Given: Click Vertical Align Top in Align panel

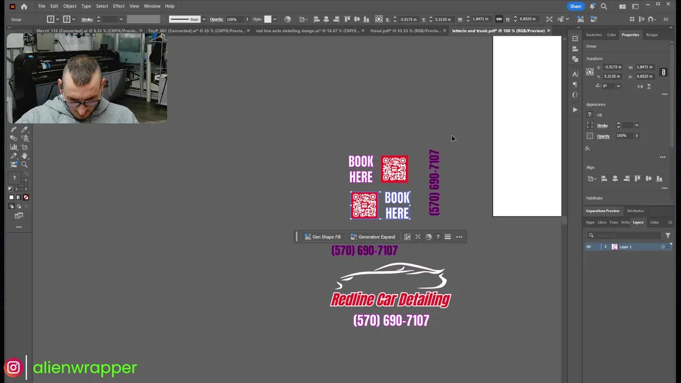Looking at the screenshot, I should coord(637,179).
